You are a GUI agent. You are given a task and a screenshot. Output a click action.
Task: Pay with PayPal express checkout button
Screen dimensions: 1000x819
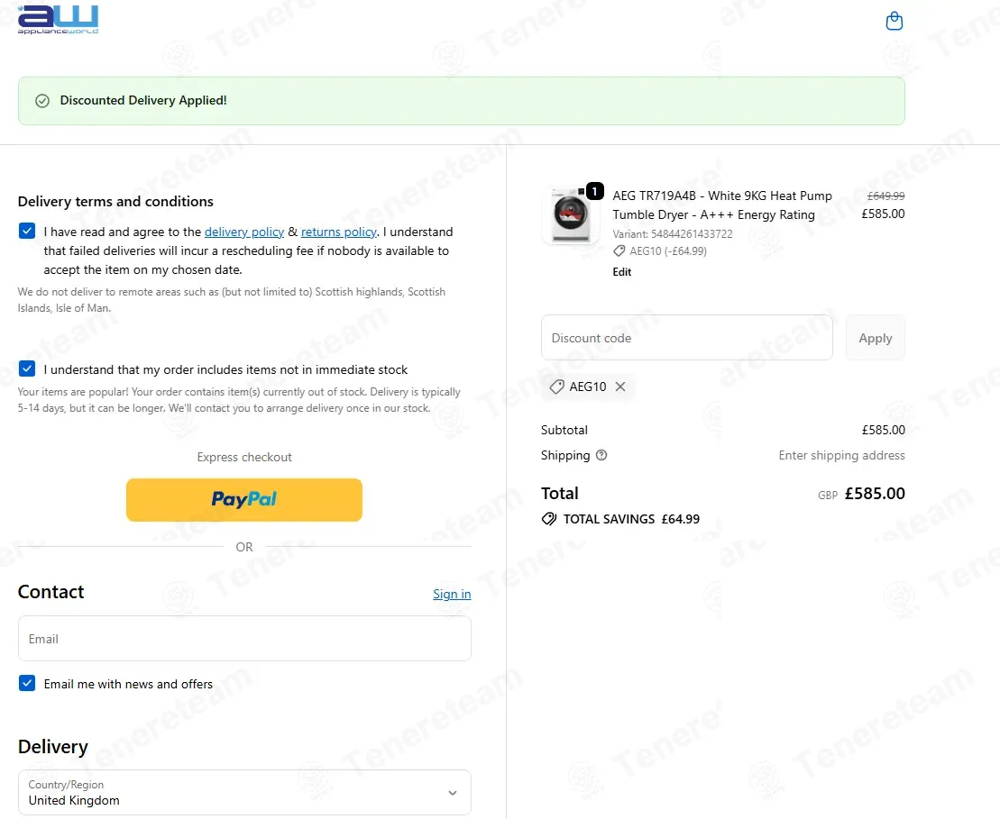[243, 499]
